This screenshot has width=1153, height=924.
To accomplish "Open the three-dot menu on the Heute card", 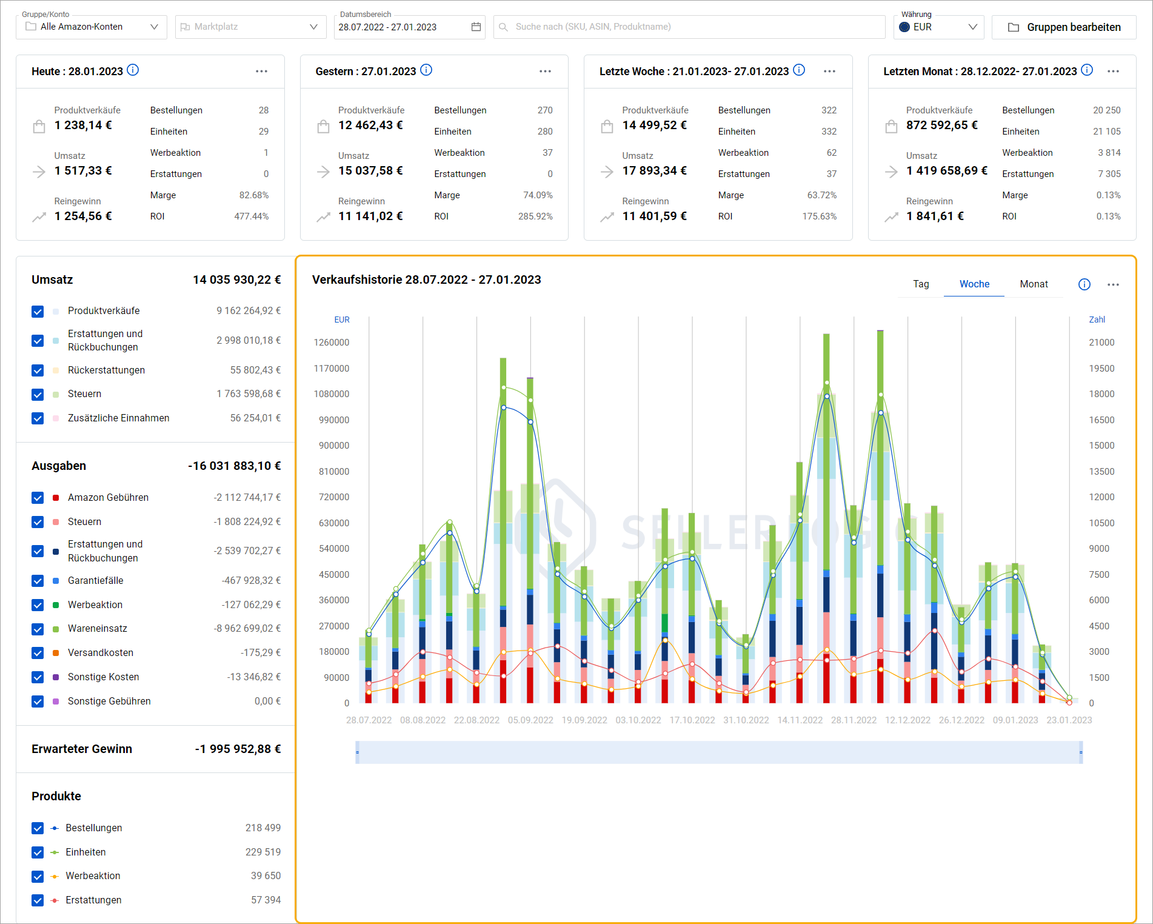I will pyautogui.click(x=261, y=72).
